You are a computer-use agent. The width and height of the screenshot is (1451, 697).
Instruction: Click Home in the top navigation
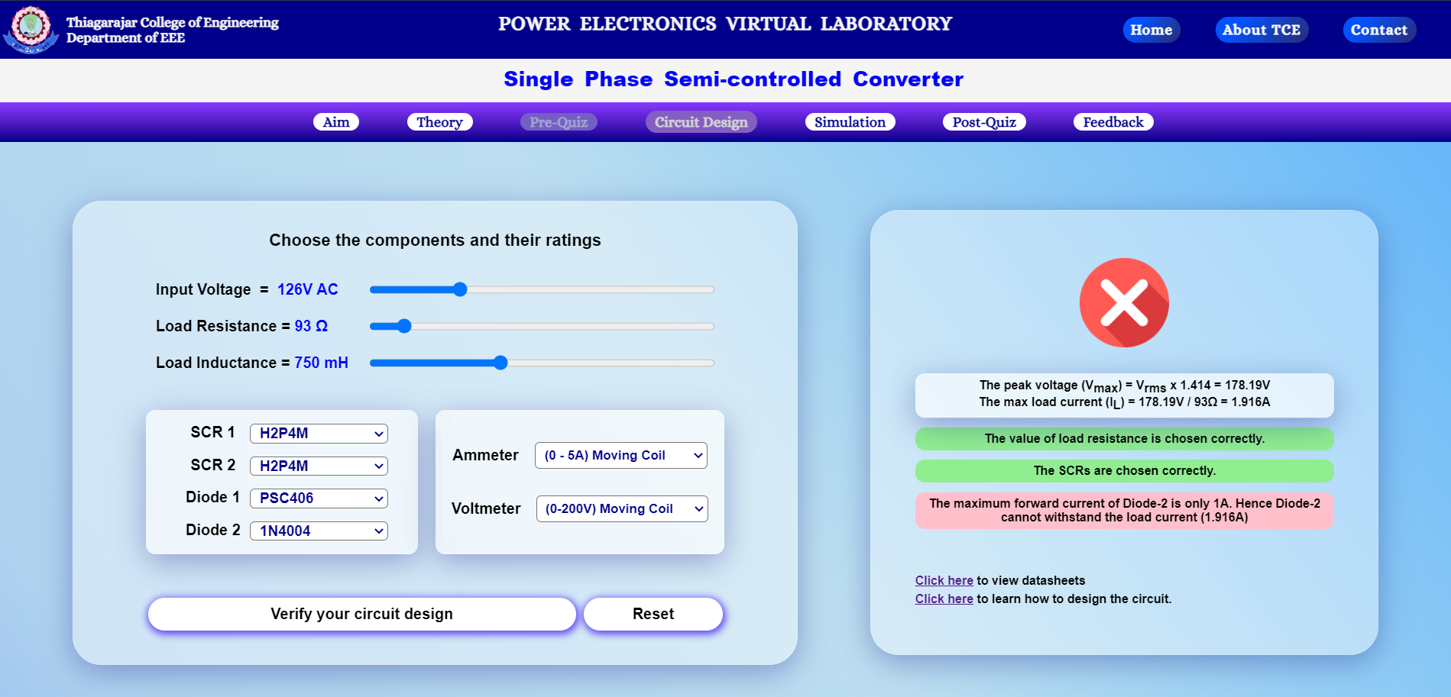click(1151, 30)
